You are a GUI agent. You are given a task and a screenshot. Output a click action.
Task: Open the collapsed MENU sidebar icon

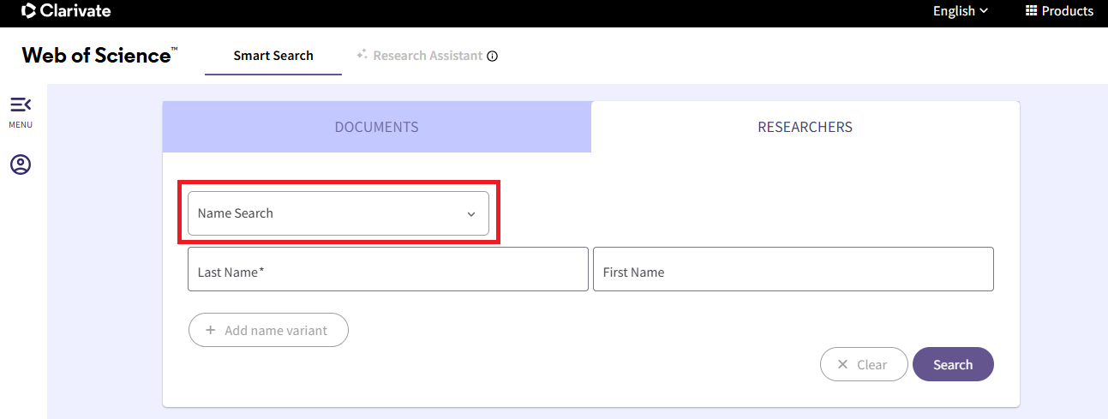(x=21, y=105)
